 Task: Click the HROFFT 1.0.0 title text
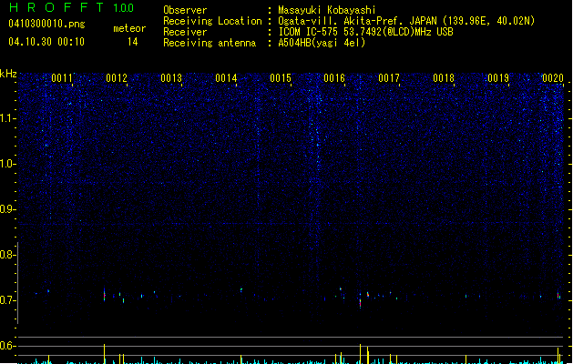(72, 7)
